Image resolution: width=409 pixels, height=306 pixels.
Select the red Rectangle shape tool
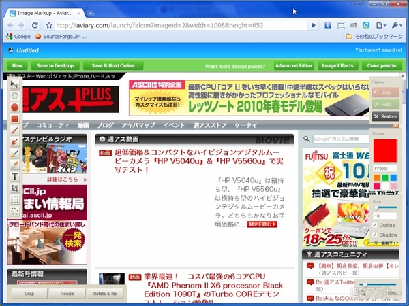(x=14, y=118)
